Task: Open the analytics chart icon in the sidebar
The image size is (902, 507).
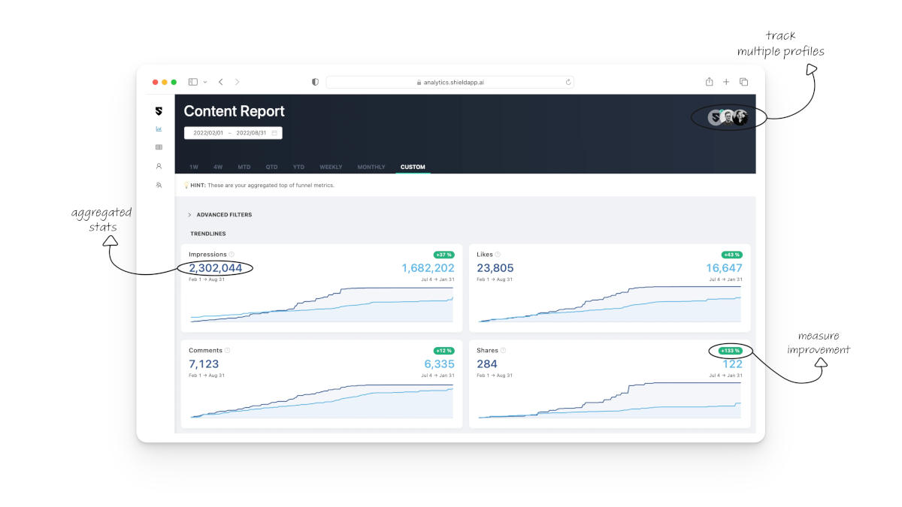Action: tap(159, 128)
